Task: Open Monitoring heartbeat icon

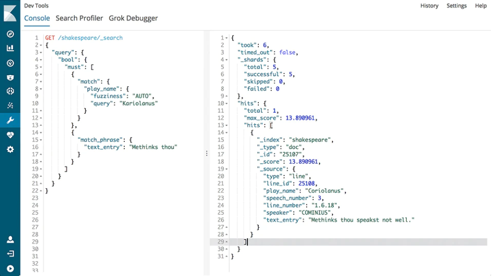Action: [10, 135]
